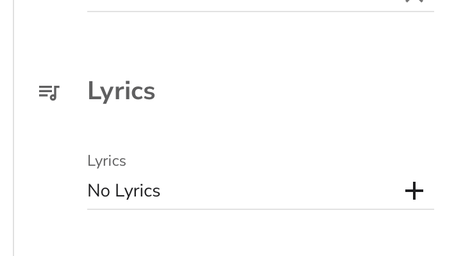Select the Lyrics section icon left of heading
The height and width of the screenshot is (256, 472).
[49, 93]
